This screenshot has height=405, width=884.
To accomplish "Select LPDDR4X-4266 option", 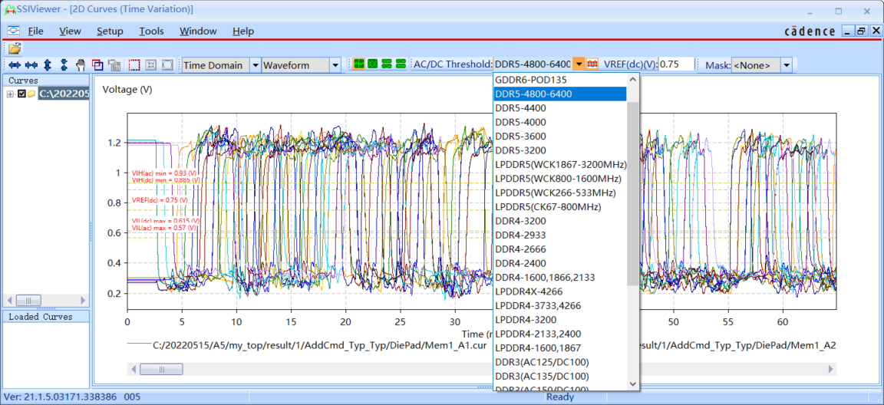I will (x=560, y=291).
